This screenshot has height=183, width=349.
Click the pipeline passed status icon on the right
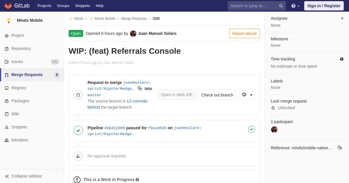(252, 129)
